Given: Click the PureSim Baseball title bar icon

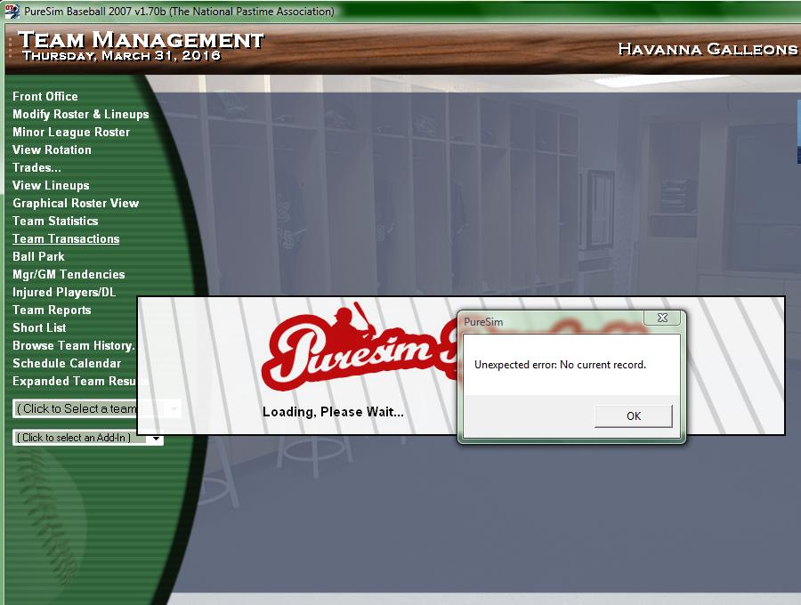Looking at the screenshot, I should [12, 12].
